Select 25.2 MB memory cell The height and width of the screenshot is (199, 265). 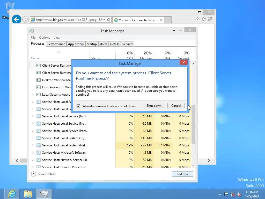click(144, 145)
